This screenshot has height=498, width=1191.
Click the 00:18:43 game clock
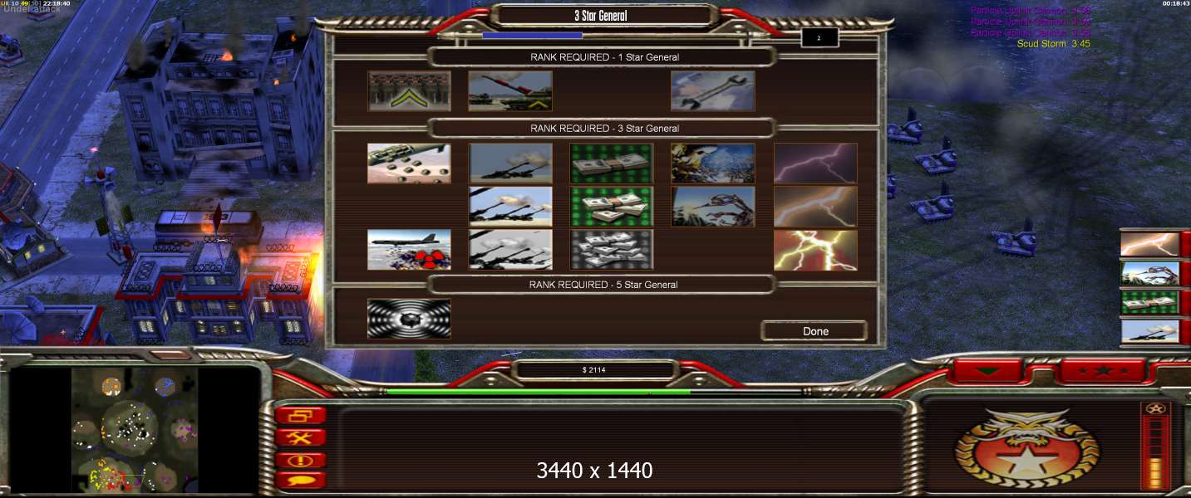click(1175, 4)
